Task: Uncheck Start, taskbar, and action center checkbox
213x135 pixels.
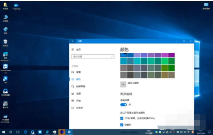Action: 122,118
